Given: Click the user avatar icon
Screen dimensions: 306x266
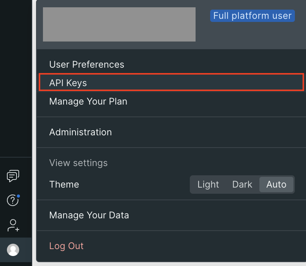Looking at the screenshot, I should coord(13,250).
